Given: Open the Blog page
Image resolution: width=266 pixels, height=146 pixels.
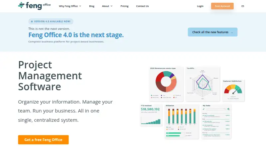Looking at the screenshot, I should [92, 6].
